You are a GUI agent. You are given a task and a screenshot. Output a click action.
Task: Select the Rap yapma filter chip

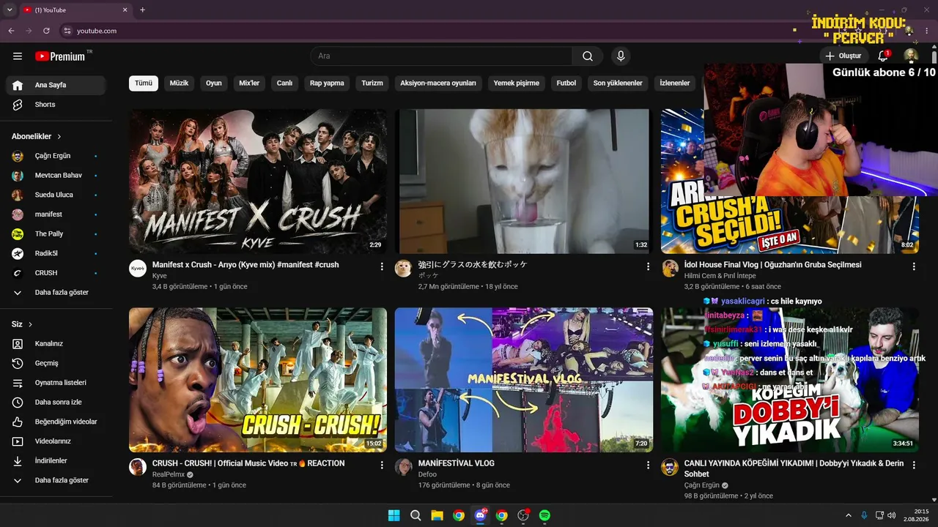327,83
